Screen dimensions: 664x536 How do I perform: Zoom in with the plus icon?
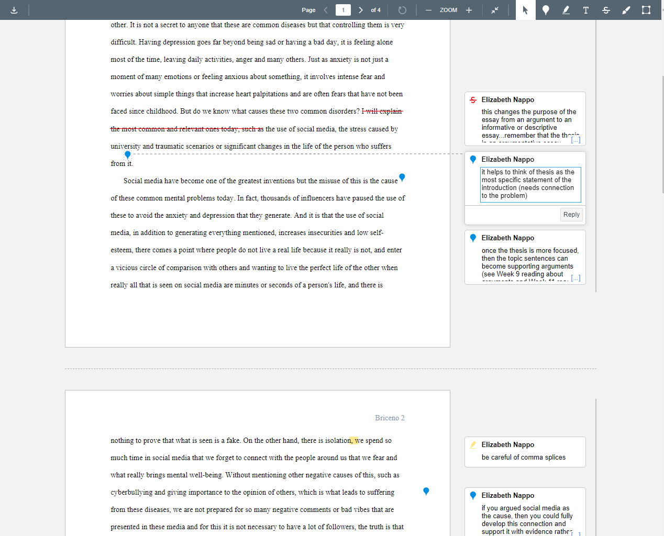pos(469,10)
